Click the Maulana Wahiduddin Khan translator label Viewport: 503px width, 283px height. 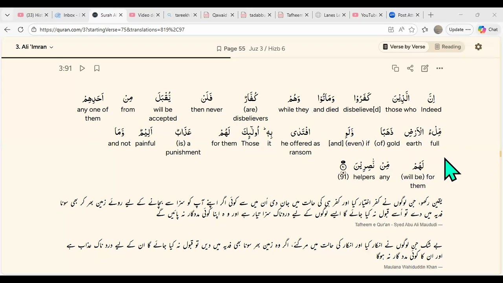[x=413, y=267]
